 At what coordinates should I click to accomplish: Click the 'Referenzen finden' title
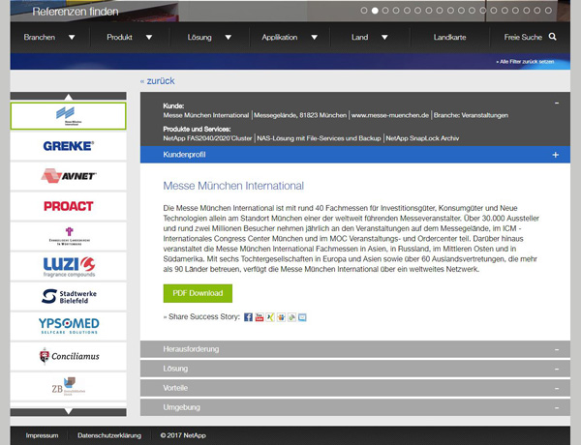pos(76,12)
